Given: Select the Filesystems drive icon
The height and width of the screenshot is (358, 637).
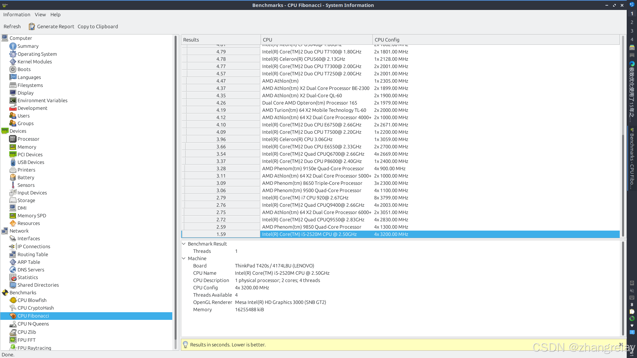Looking at the screenshot, I should [13, 85].
